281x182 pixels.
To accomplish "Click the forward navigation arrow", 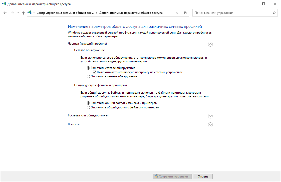I will click(x=12, y=13).
